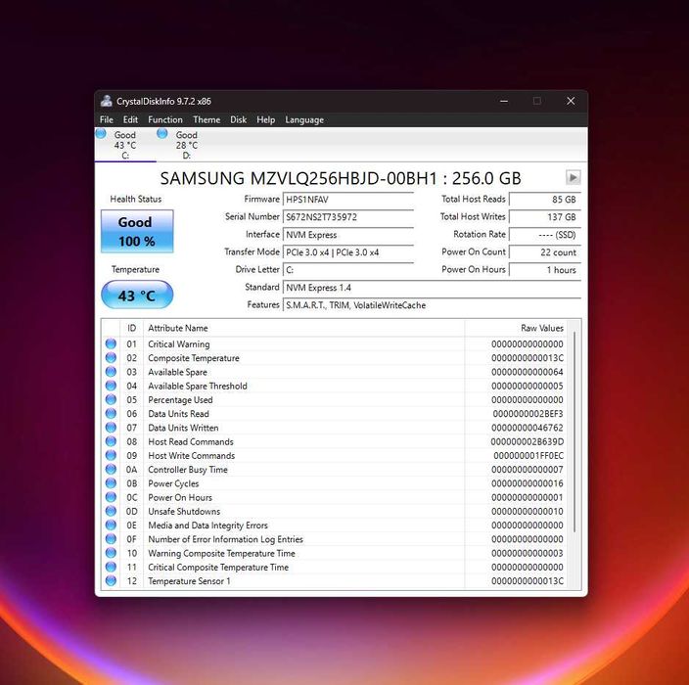Viewport: 689px width, 685px height.
Task: Open the Edit menu
Action: (x=130, y=119)
